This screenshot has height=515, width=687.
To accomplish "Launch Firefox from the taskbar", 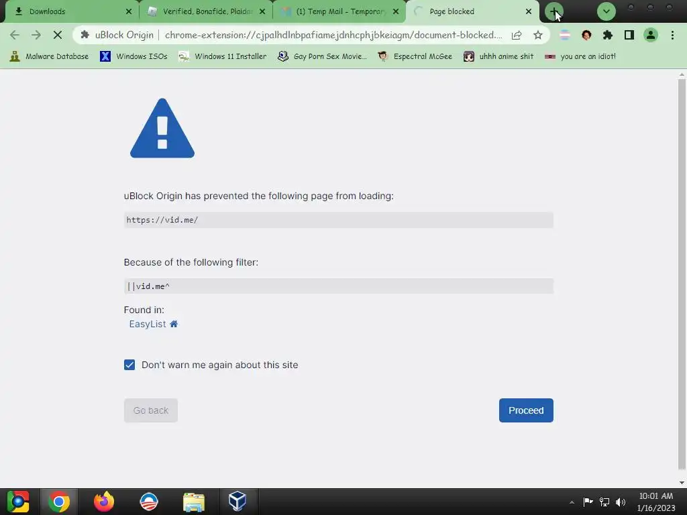I will click(104, 502).
